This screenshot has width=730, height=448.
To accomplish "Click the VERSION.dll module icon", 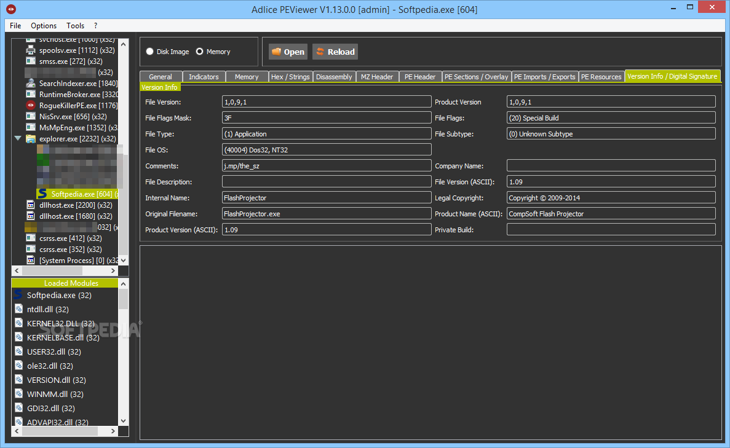I will point(18,379).
